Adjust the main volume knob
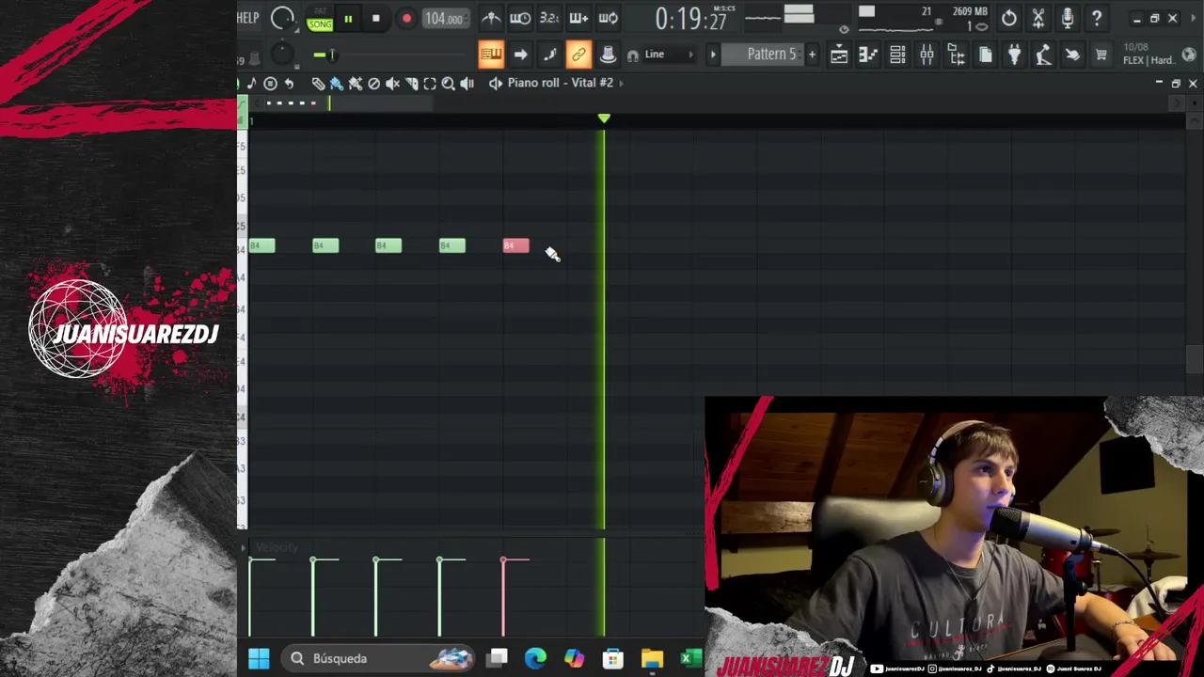The height and width of the screenshot is (677, 1204). click(282, 18)
